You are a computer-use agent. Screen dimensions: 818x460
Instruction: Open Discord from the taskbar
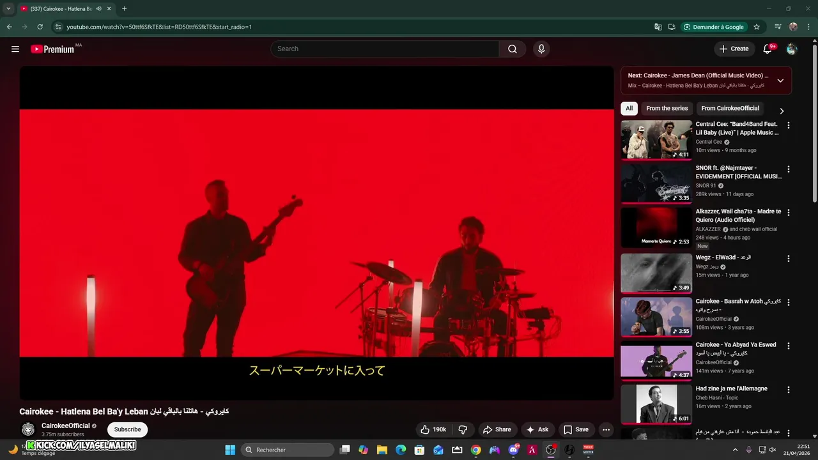tap(514, 450)
